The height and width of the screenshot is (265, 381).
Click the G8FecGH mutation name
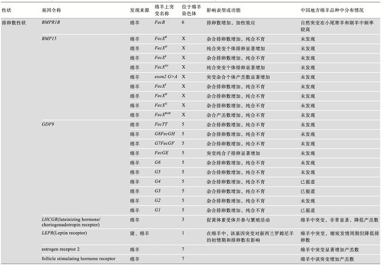point(165,134)
